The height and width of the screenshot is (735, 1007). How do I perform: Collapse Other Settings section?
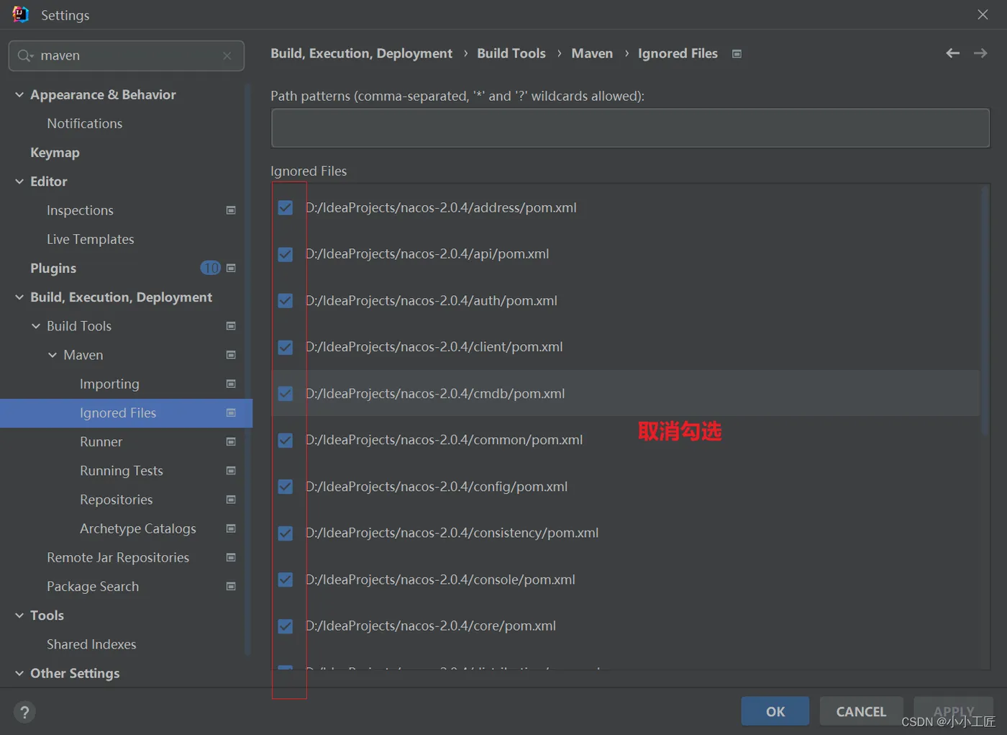tap(19, 673)
